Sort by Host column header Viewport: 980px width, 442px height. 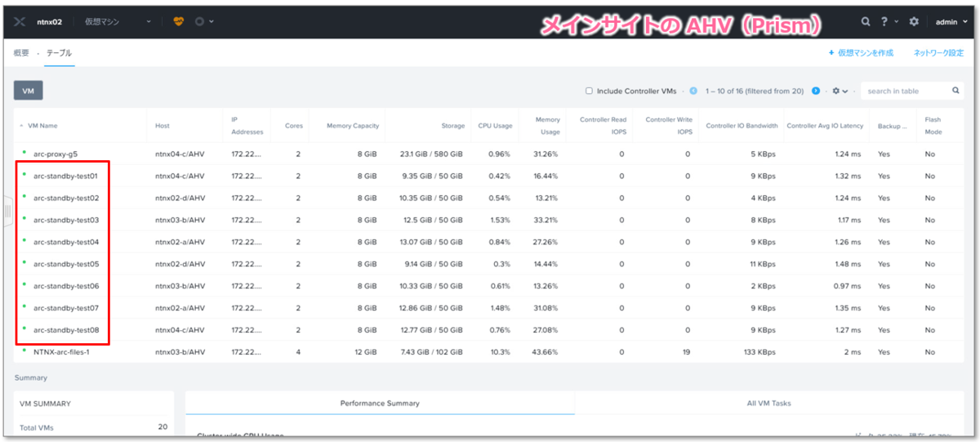[x=163, y=126]
